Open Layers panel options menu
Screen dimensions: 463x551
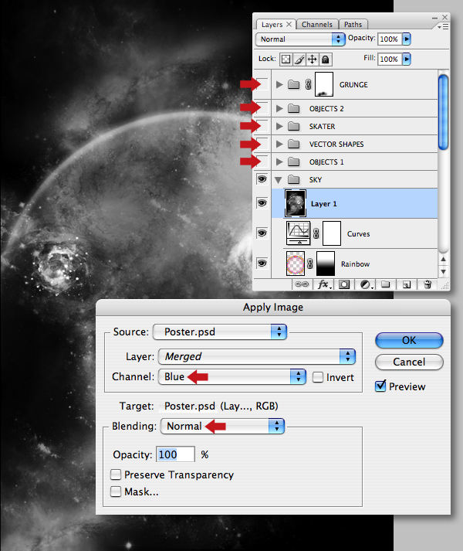point(443,27)
